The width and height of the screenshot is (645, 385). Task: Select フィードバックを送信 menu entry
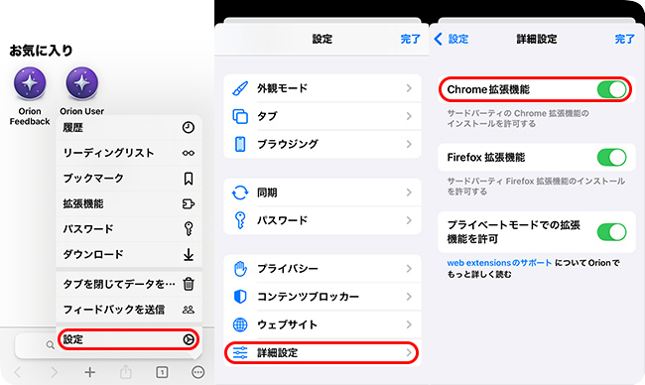tap(129, 310)
